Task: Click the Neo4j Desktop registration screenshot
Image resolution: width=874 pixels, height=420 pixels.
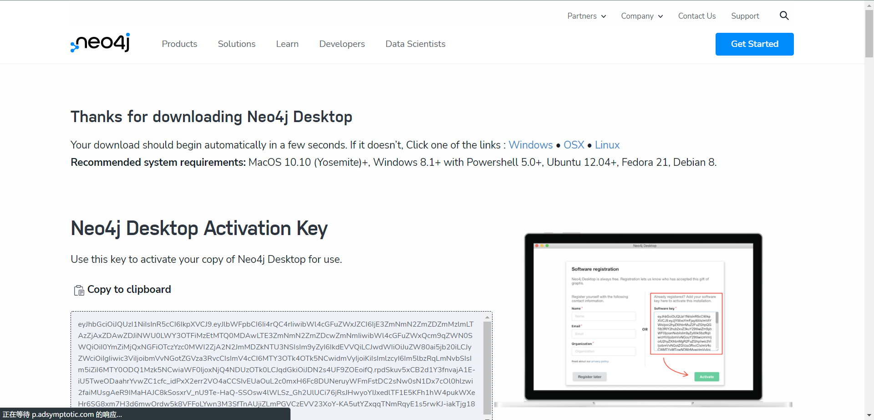Action: pyautogui.click(x=643, y=320)
